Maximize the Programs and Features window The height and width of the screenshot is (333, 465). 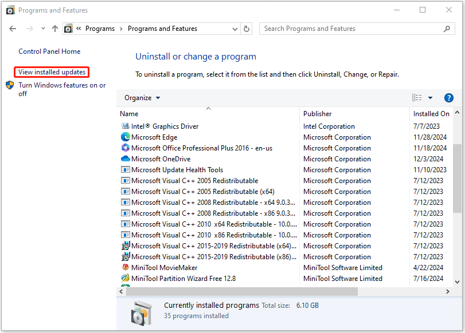click(x=423, y=10)
